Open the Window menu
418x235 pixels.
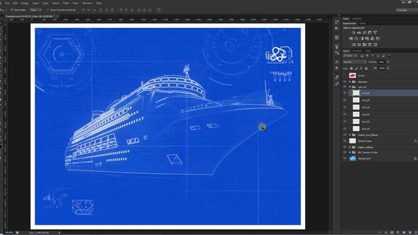point(87,3)
